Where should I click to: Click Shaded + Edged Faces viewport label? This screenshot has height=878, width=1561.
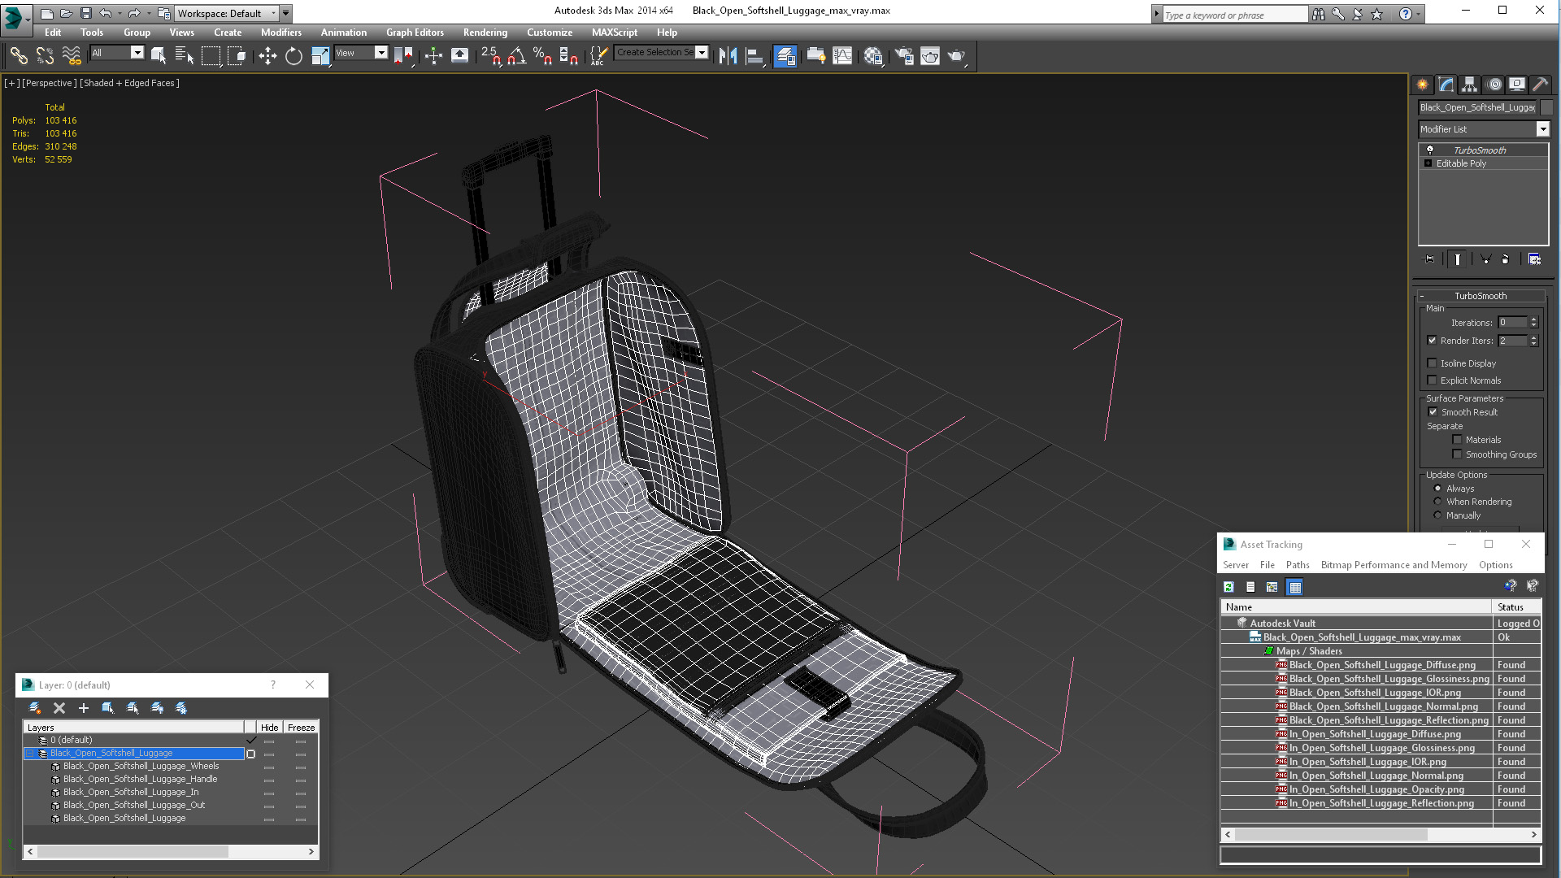click(129, 83)
